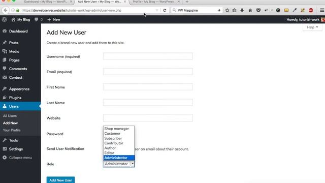The image size is (325, 183).
Task: Open the Firefox hamburger menu
Action: coord(322,10)
